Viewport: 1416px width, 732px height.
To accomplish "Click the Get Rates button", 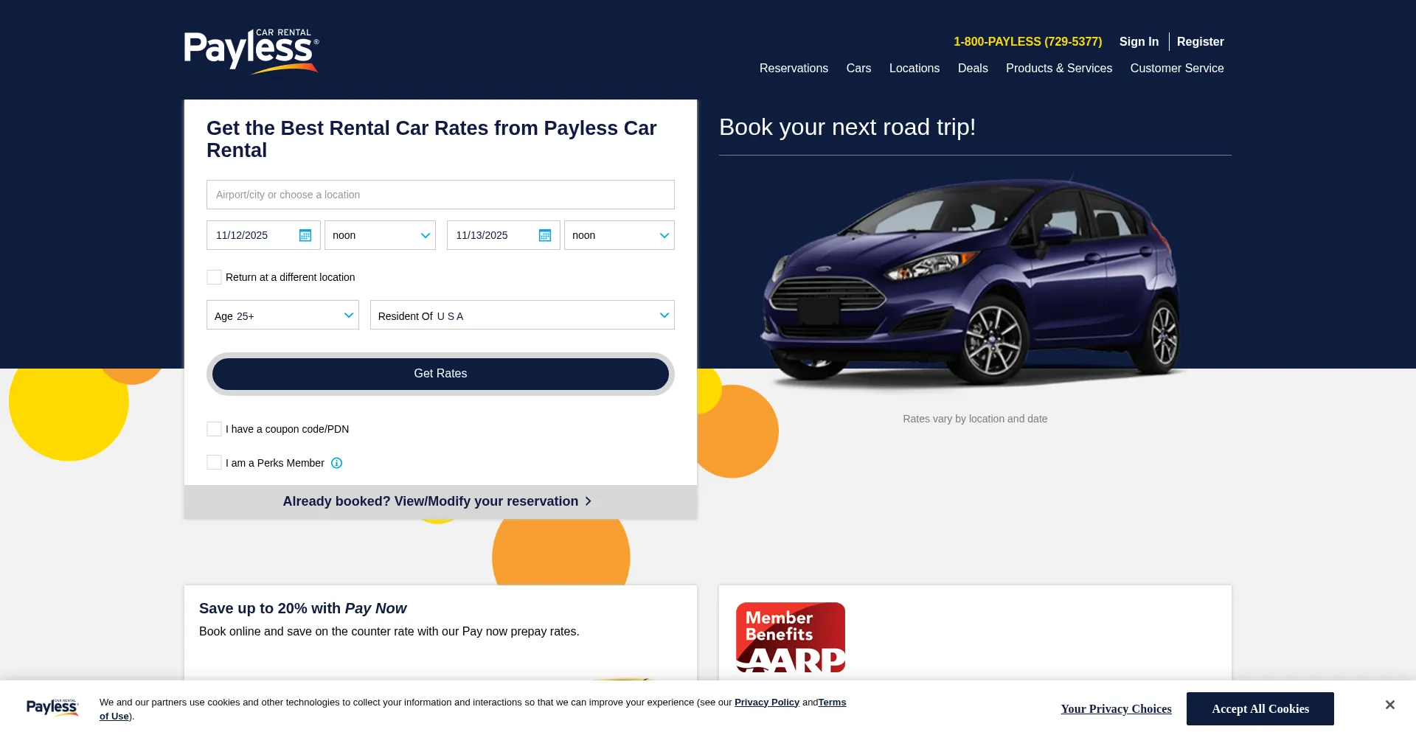I will 440,374.
